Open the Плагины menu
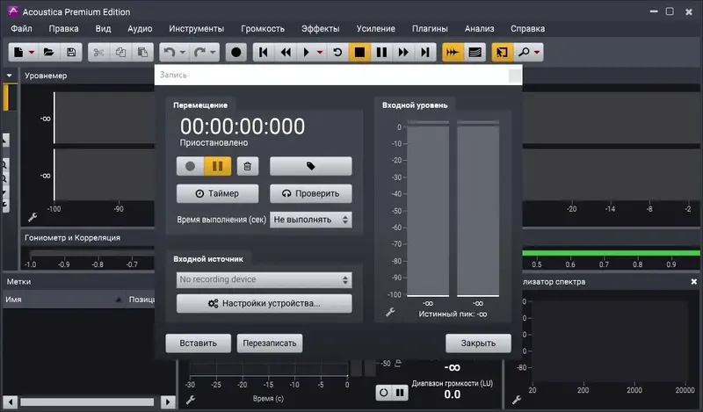The width and height of the screenshot is (703, 412). 430,29
